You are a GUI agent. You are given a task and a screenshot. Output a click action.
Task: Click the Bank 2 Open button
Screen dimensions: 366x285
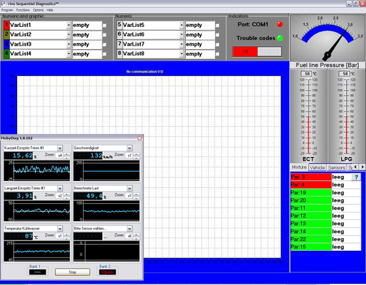[x=107, y=272]
